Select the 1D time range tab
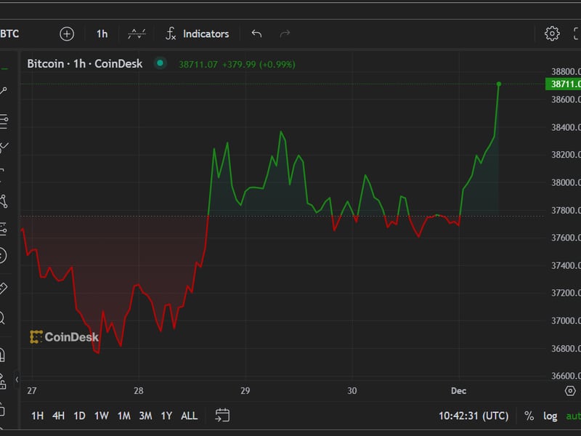This screenshot has height=436, width=581. click(79, 416)
